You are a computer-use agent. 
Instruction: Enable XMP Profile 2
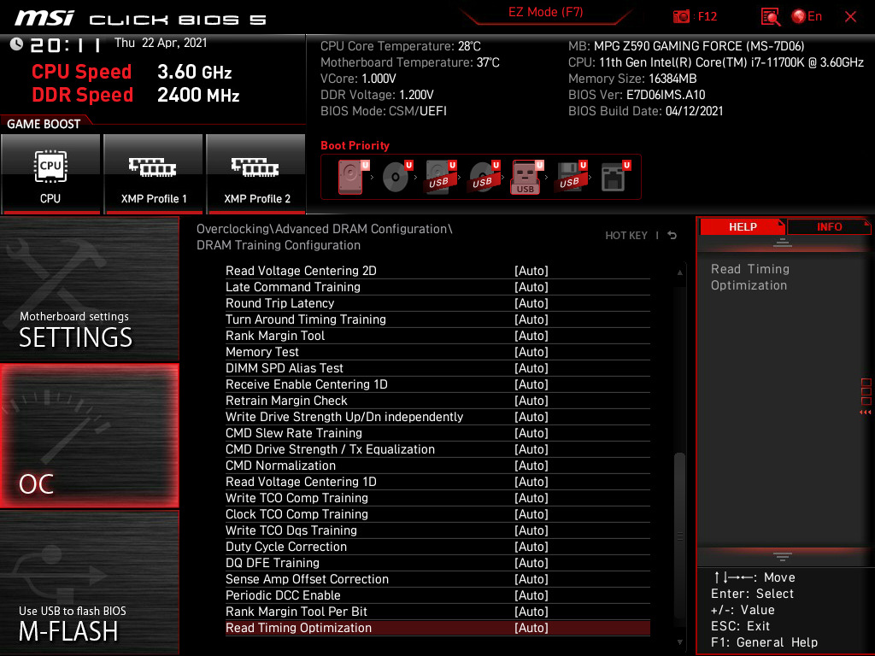[x=256, y=173]
